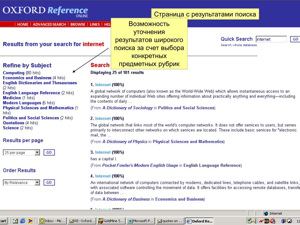
Task: Open 'A Dictionary of Physics' link
Action: (125, 142)
